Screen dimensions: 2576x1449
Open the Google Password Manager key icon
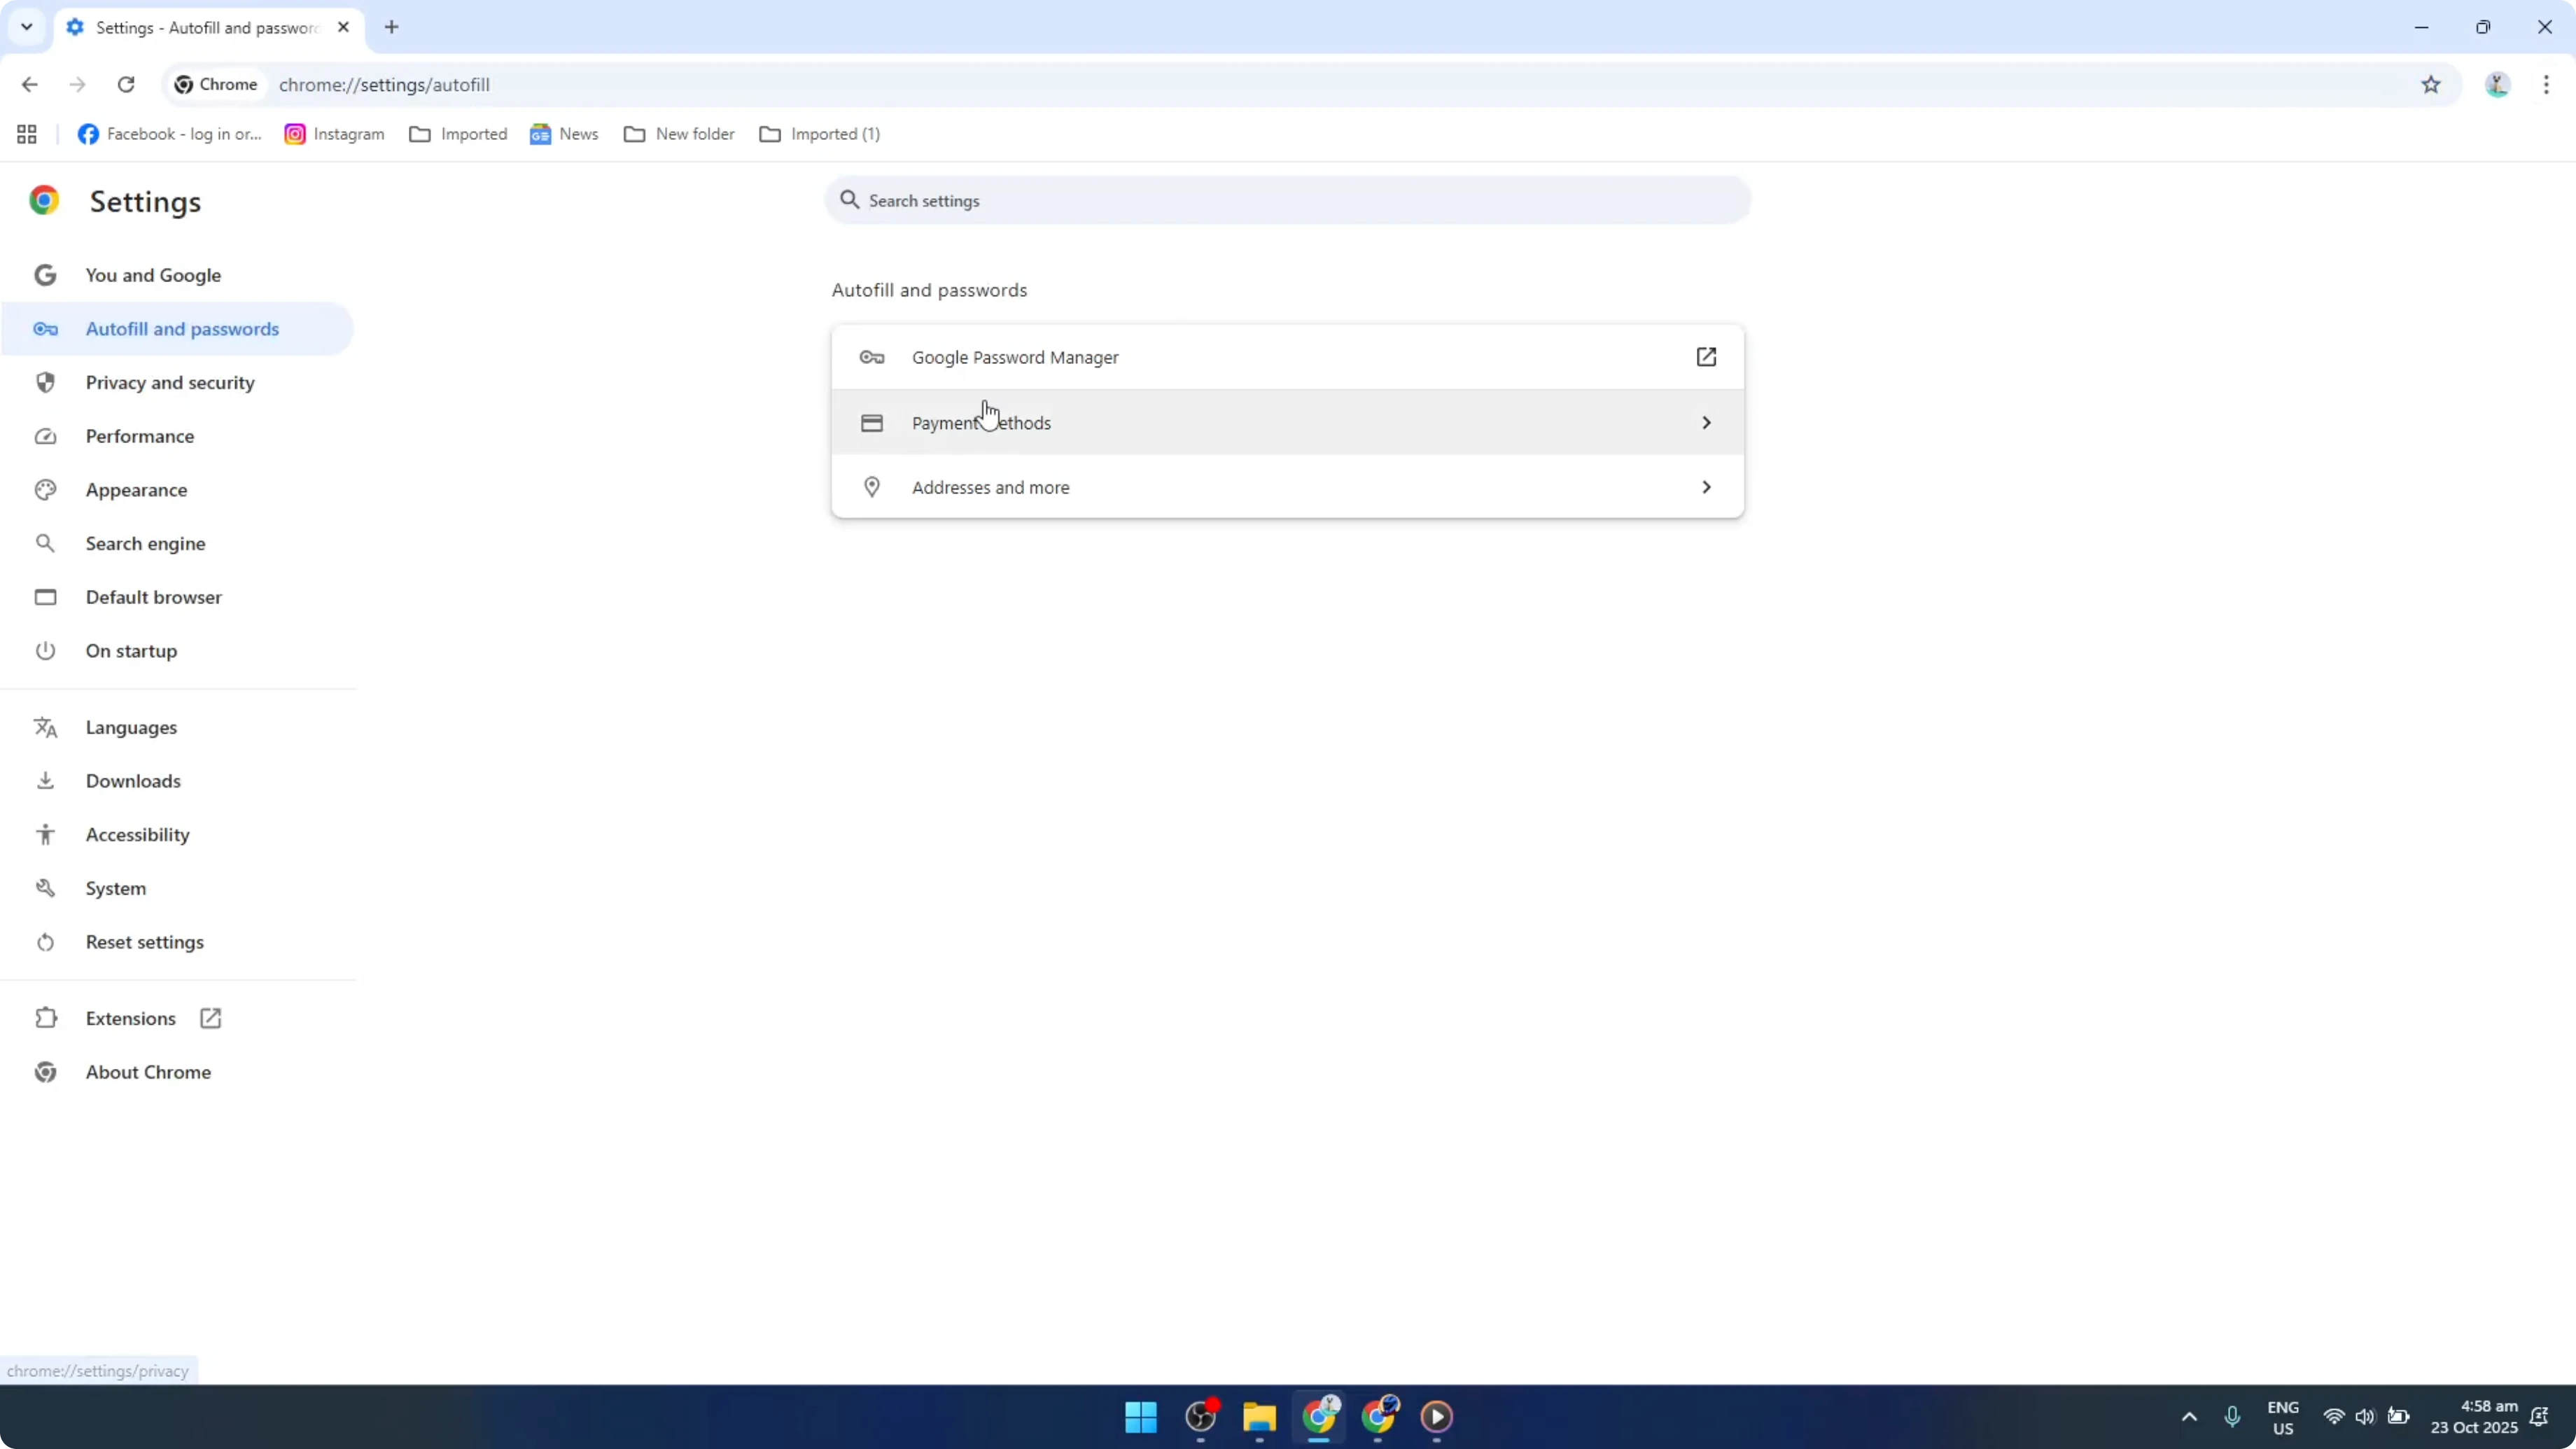[x=871, y=357]
